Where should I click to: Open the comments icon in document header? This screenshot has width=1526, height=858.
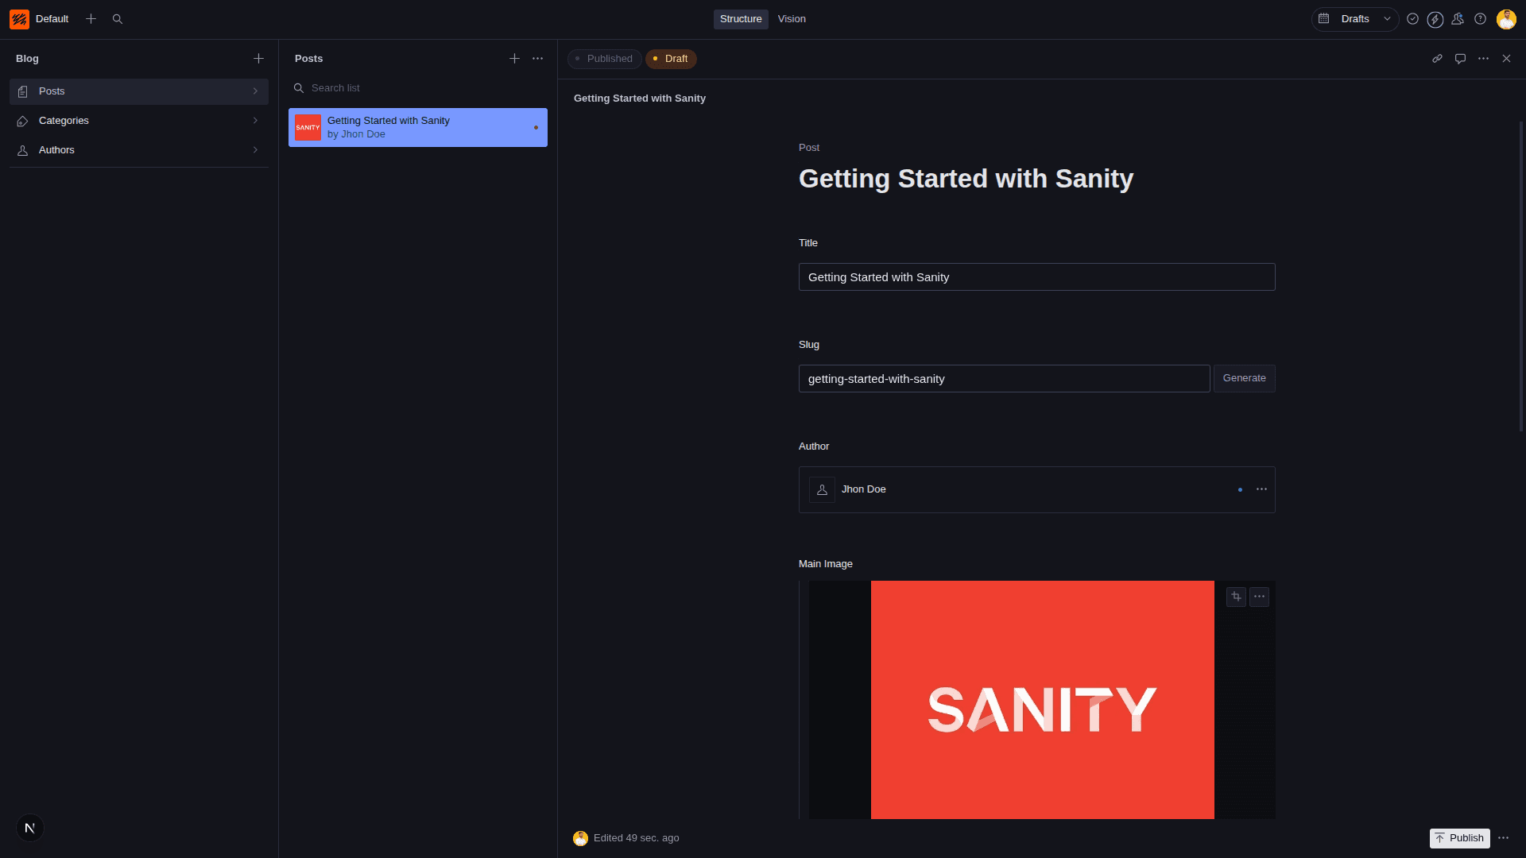click(1460, 59)
